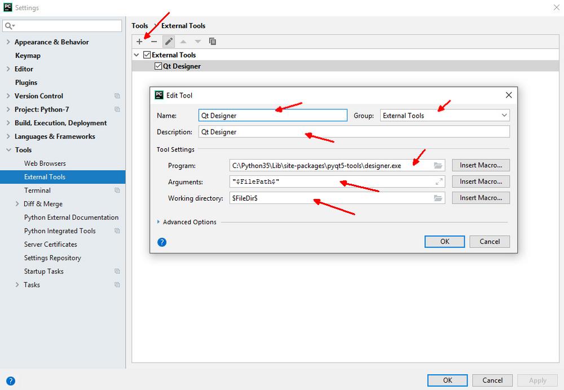Toggle the External Tools group checkbox
Viewport: 564px width, 390px height.
147,55
